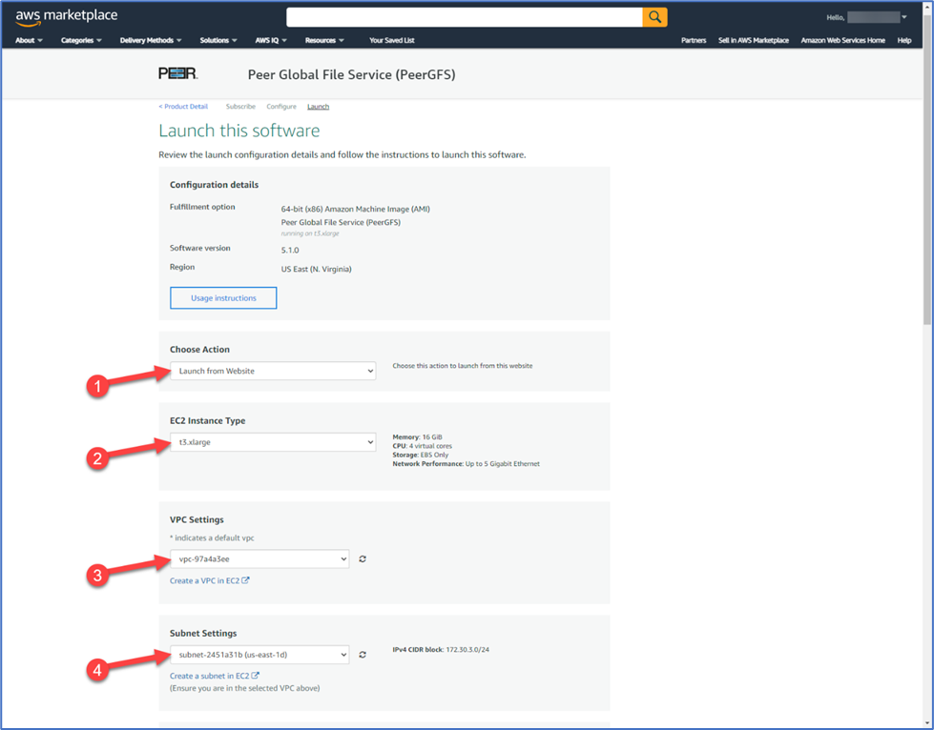Open the Delivery Methods menu
Viewport: 934px width, 730px height.
[x=151, y=40]
